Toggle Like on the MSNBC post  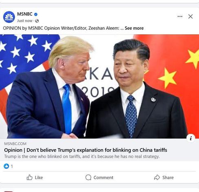pyautogui.click(x=35, y=177)
